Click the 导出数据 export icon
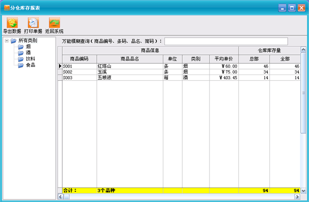 [12, 23]
